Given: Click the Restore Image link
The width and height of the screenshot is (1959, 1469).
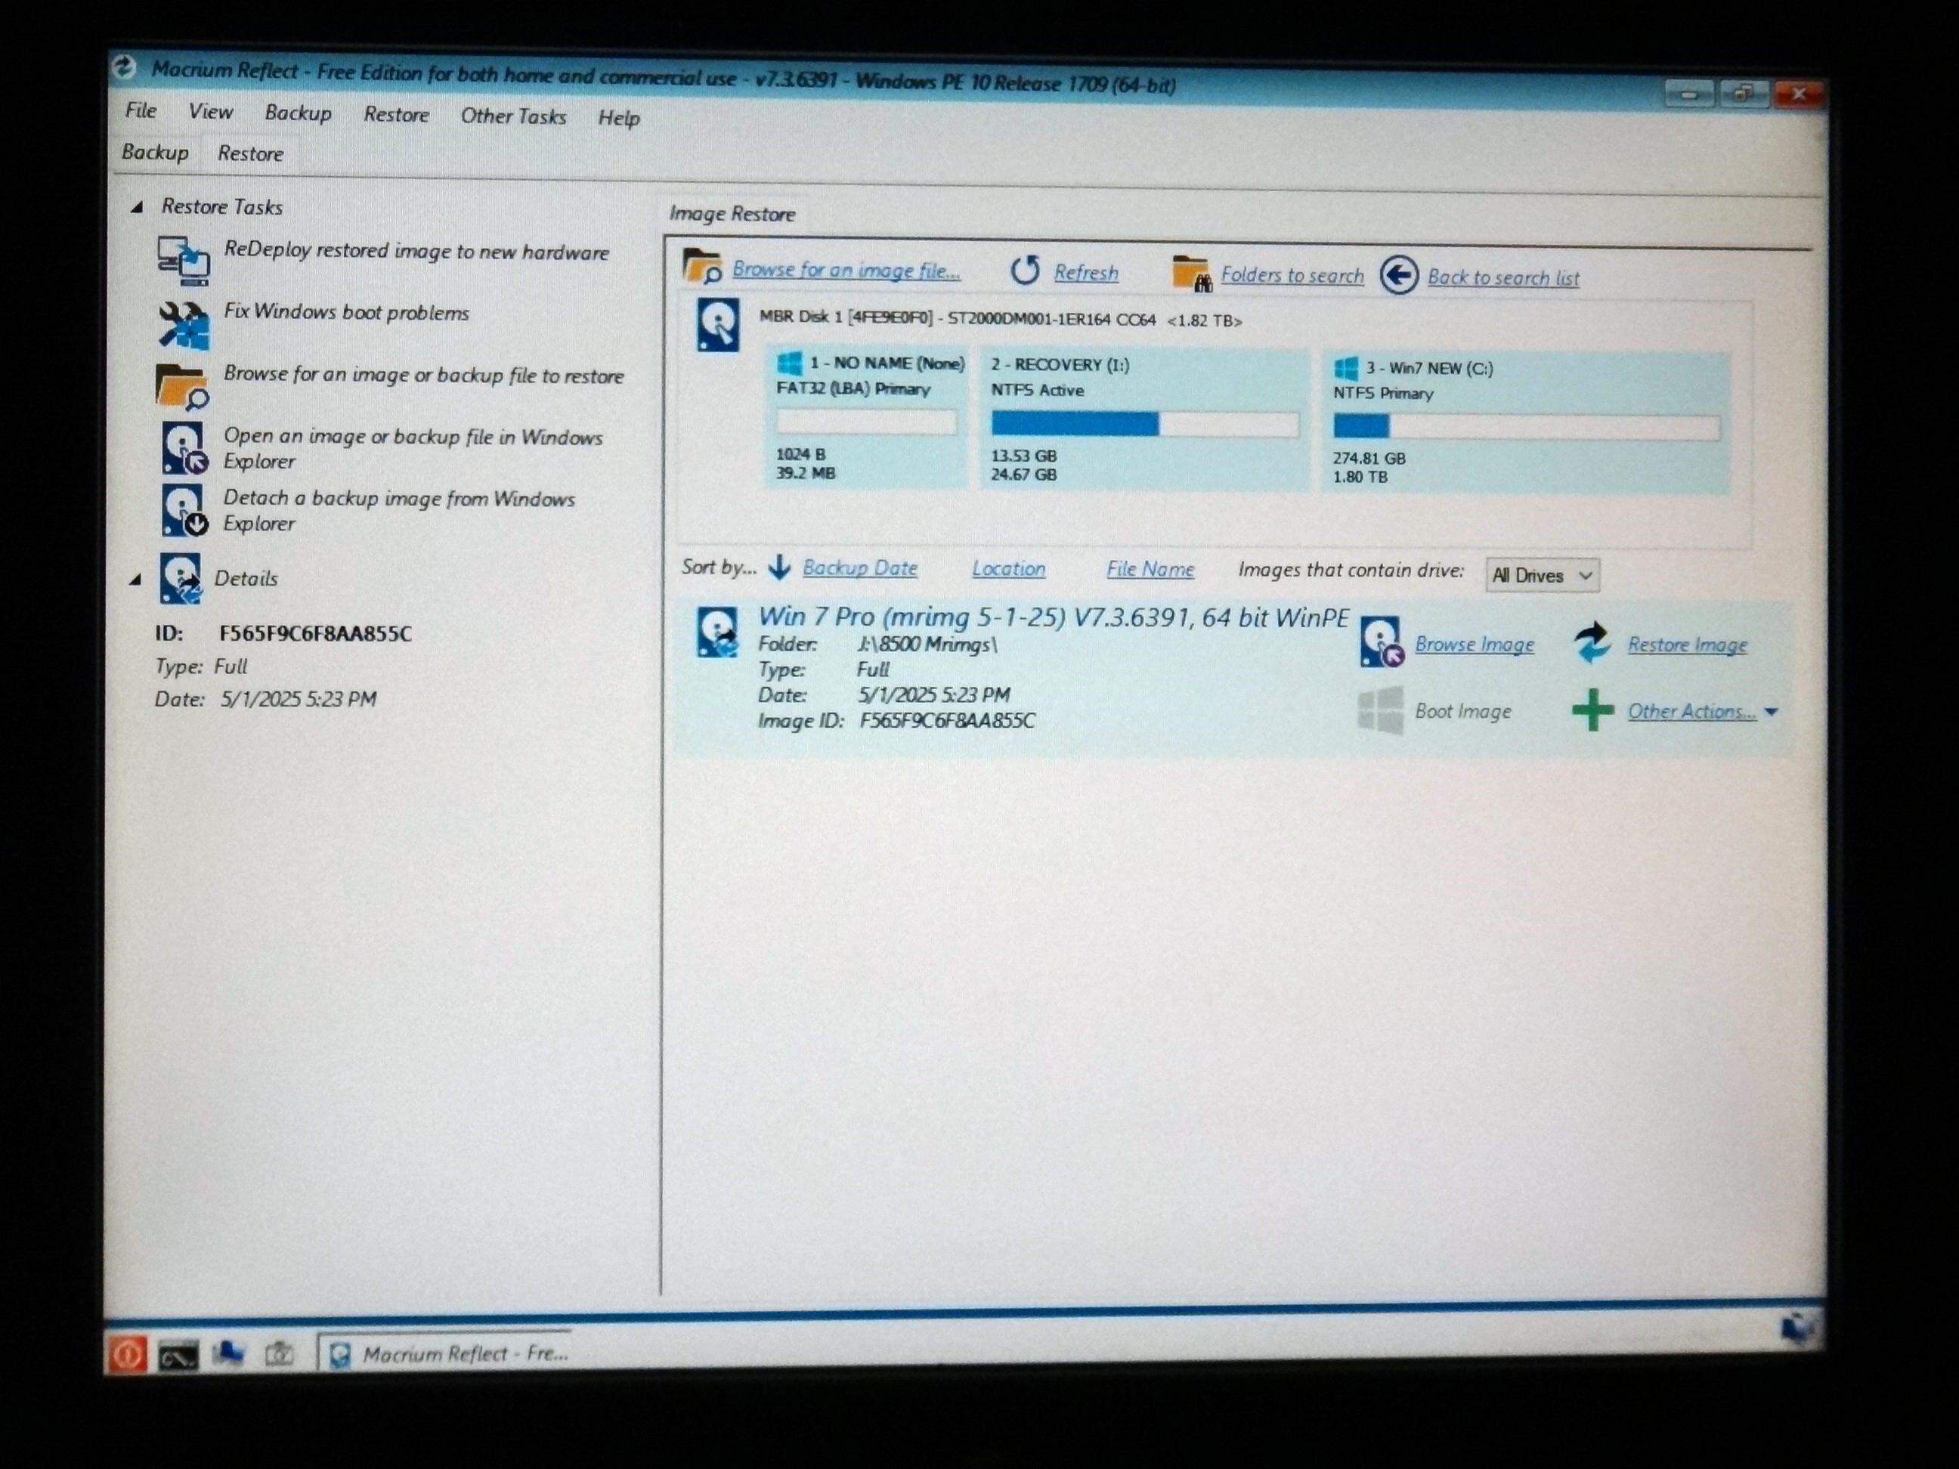Looking at the screenshot, I should [x=1687, y=645].
